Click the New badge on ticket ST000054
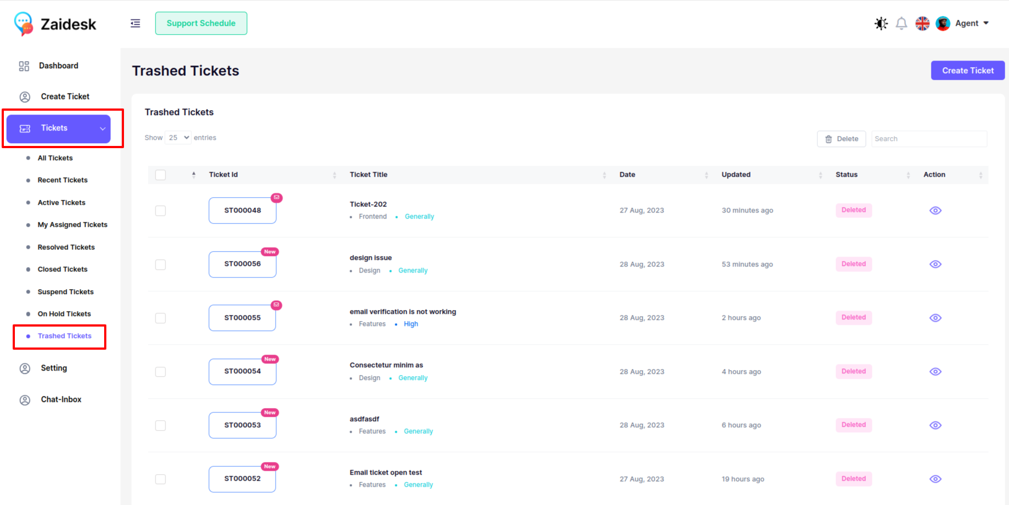 pyautogui.click(x=270, y=359)
